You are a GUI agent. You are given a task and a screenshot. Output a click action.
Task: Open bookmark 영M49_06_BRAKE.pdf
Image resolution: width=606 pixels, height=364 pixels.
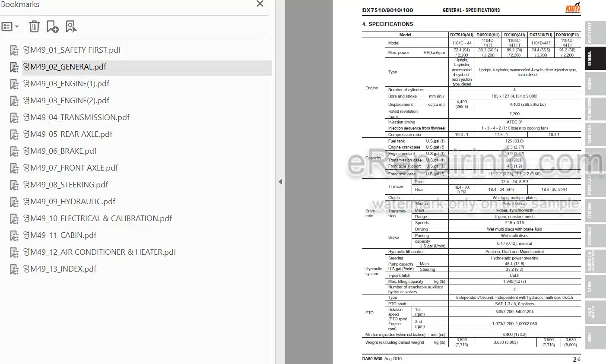tap(60, 151)
